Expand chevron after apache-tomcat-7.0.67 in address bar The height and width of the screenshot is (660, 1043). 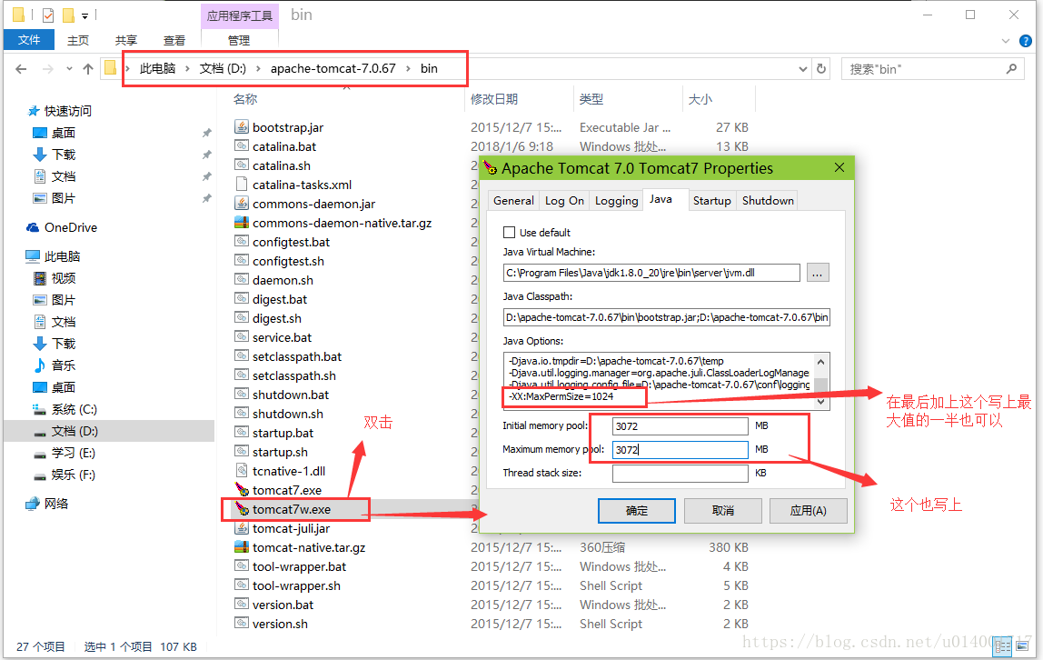pyautogui.click(x=408, y=68)
